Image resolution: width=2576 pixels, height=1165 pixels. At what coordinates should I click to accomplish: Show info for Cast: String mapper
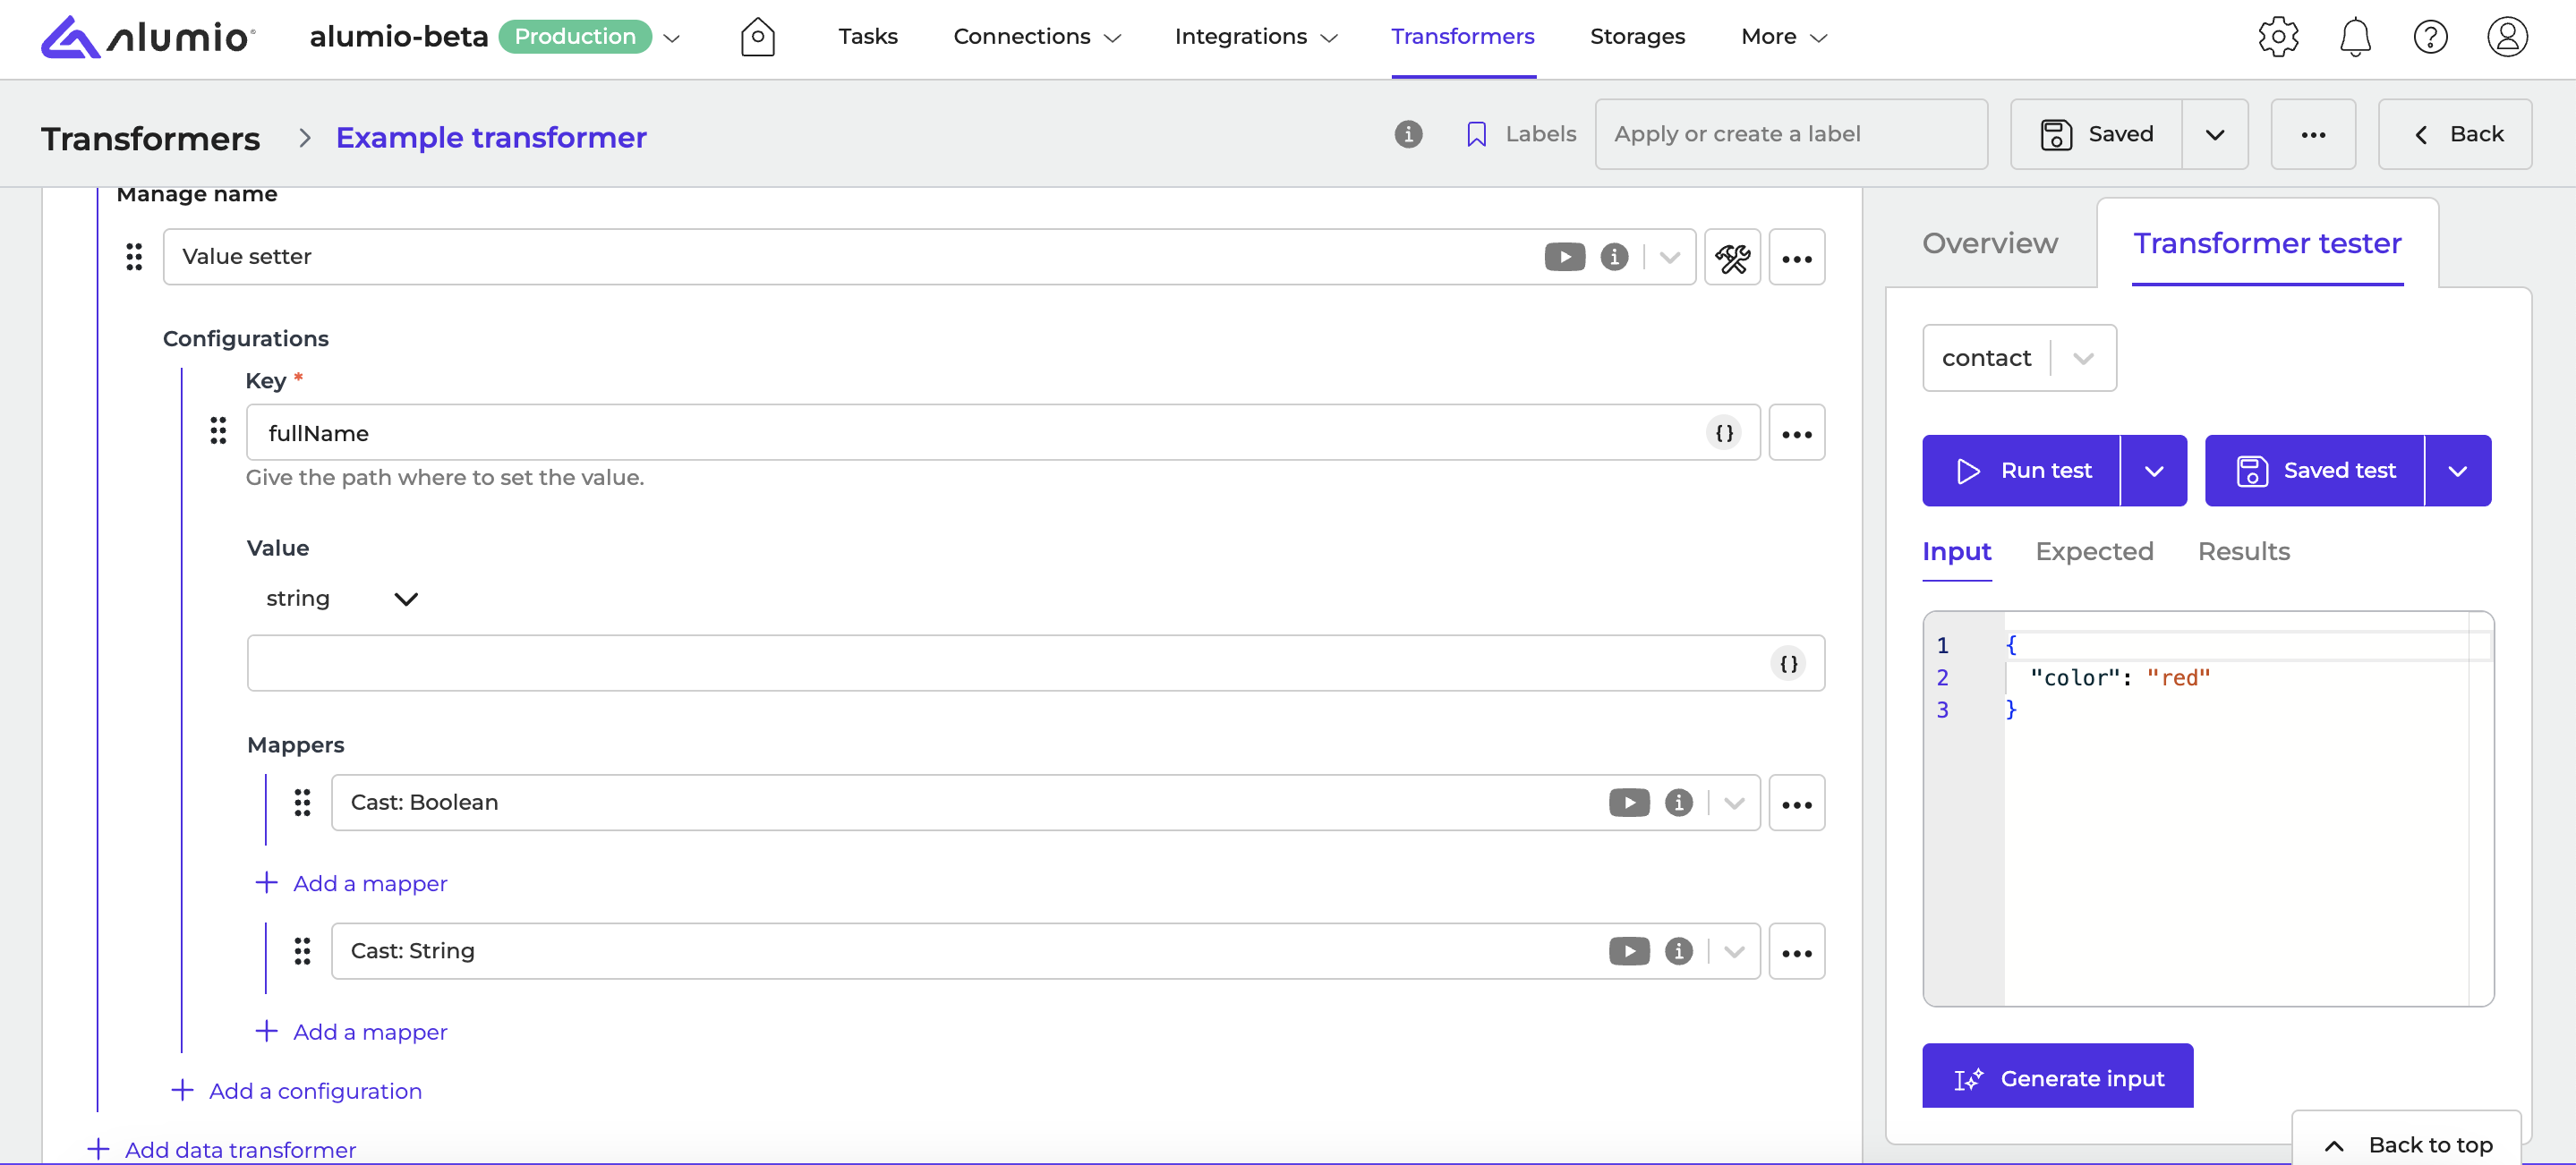[x=1678, y=951]
